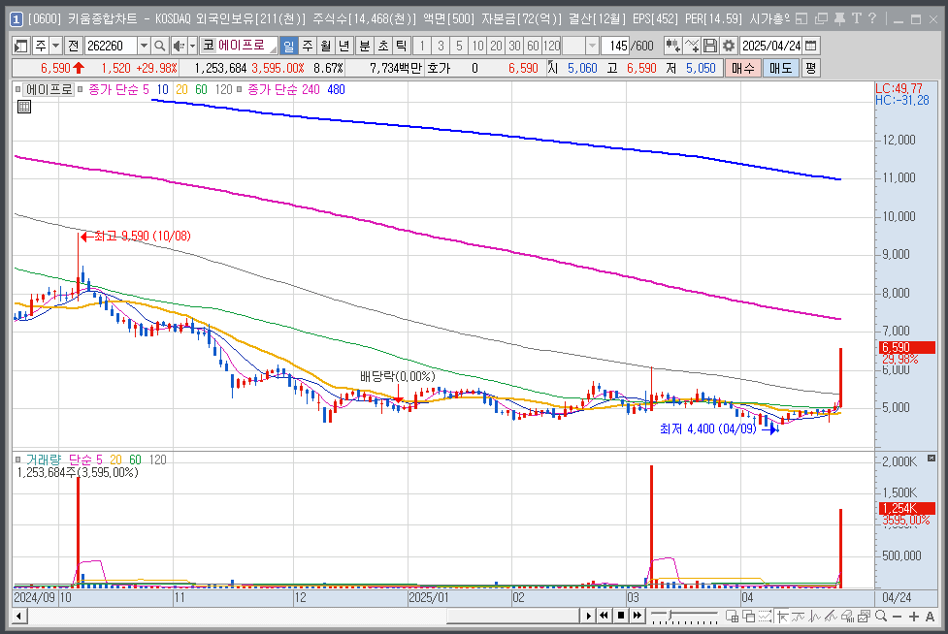Click the scrollbar left arrow

pos(19,616)
